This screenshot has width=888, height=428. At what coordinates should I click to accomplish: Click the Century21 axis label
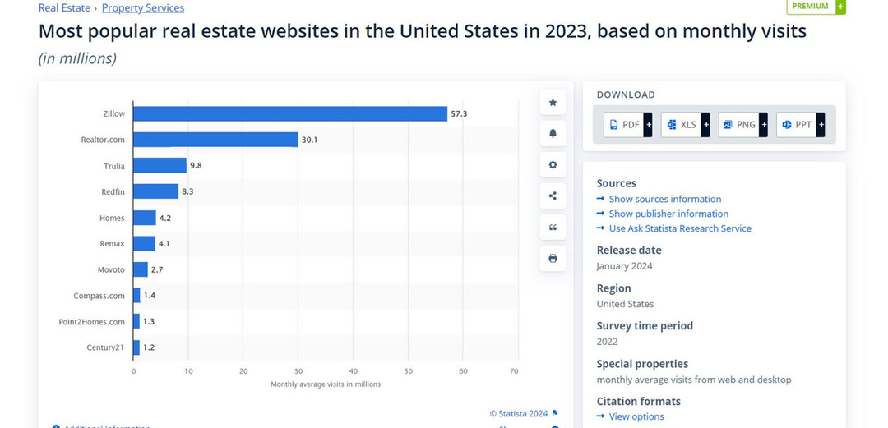(x=105, y=347)
